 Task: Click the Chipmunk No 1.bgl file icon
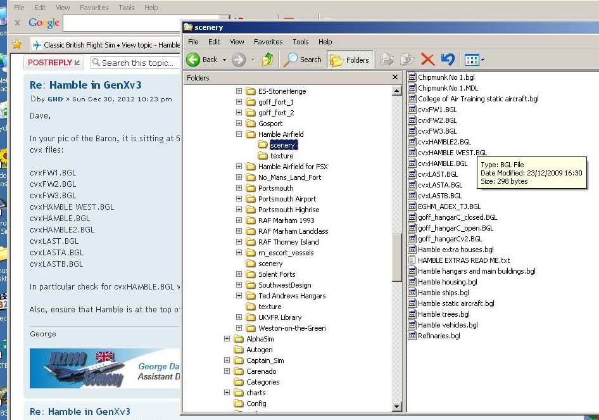coord(412,77)
